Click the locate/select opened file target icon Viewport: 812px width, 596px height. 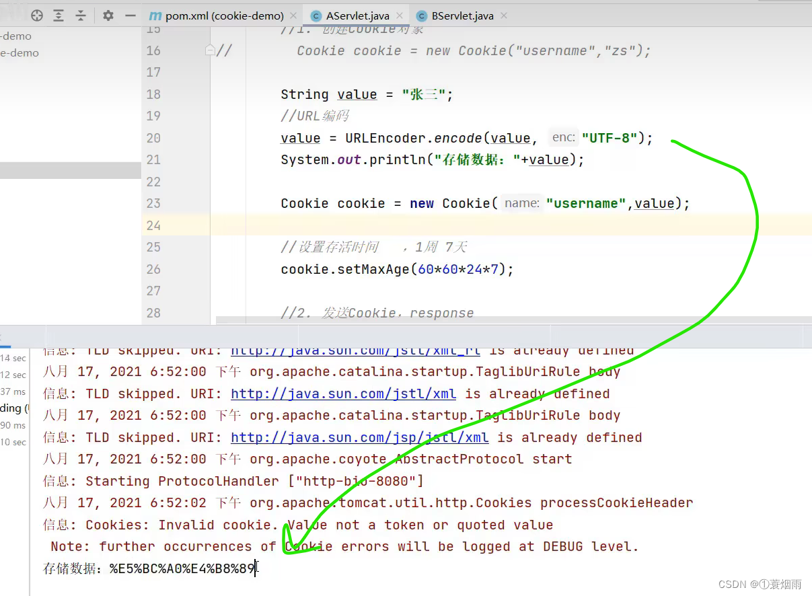point(37,15)
